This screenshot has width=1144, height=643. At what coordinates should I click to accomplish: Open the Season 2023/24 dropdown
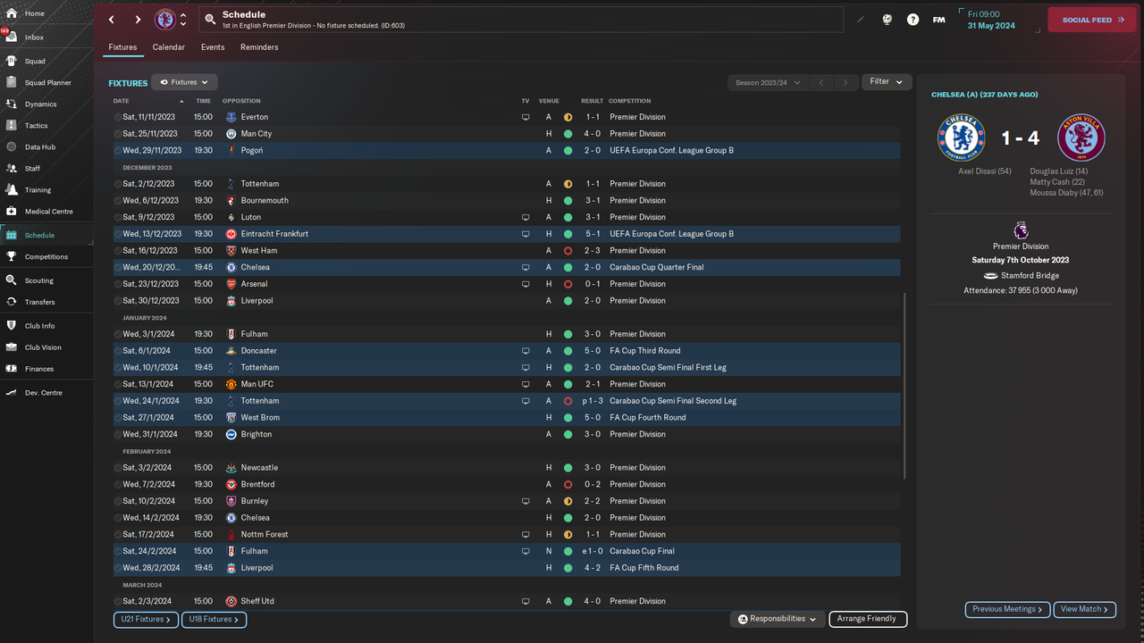(x=768, y=82)
